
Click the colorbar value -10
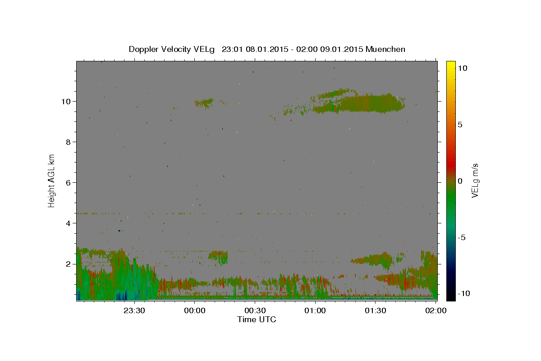(463, 293)
